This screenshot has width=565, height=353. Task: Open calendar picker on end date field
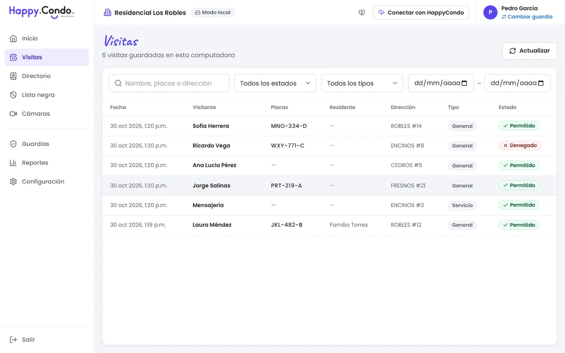[x=541, y=83]
